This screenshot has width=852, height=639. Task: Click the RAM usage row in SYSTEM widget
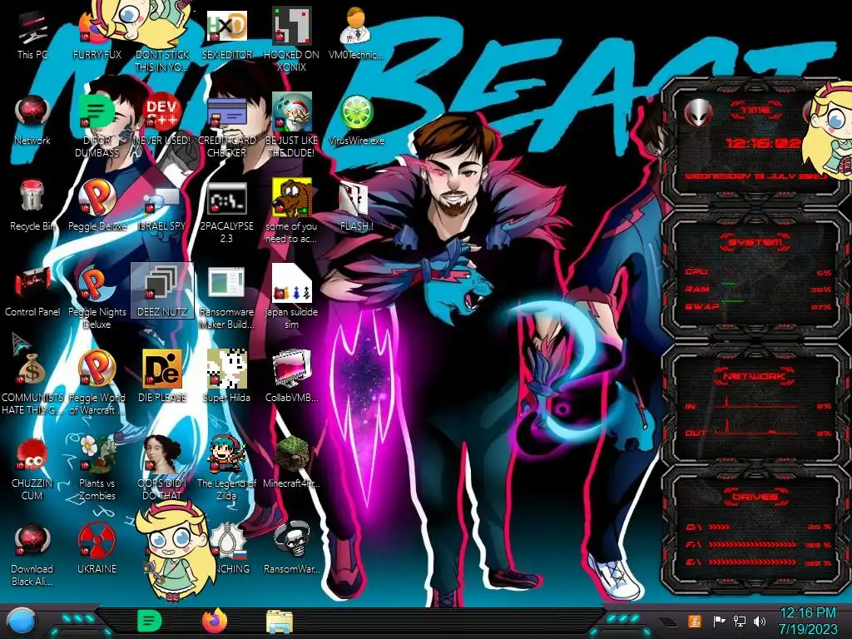click(757, 290)
